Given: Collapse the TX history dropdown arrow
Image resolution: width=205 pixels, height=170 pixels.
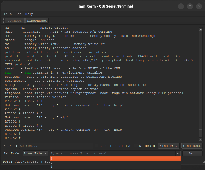Looking at the screenshot, I should point(178,153).
